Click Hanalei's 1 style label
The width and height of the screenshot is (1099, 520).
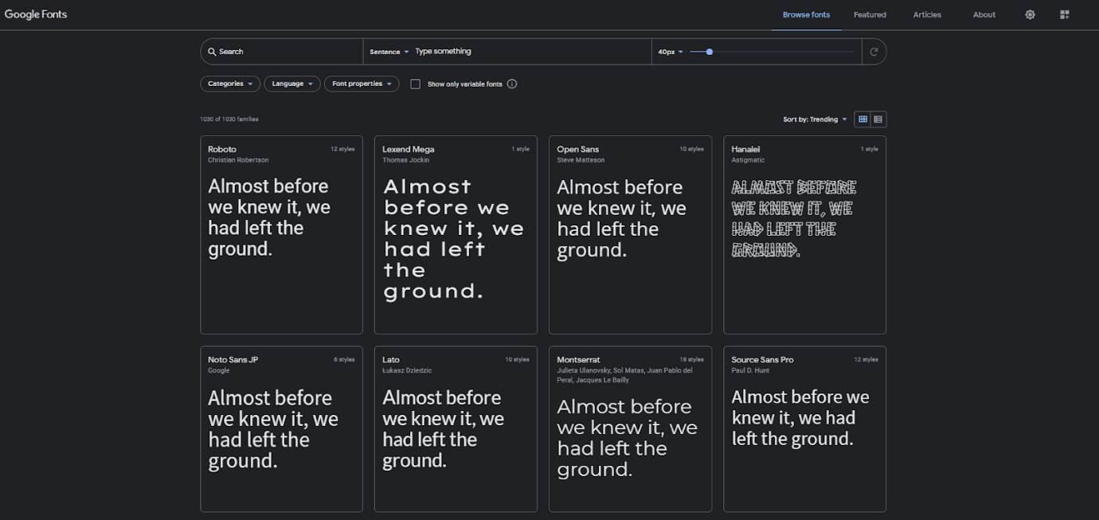[x=869, y=149]
